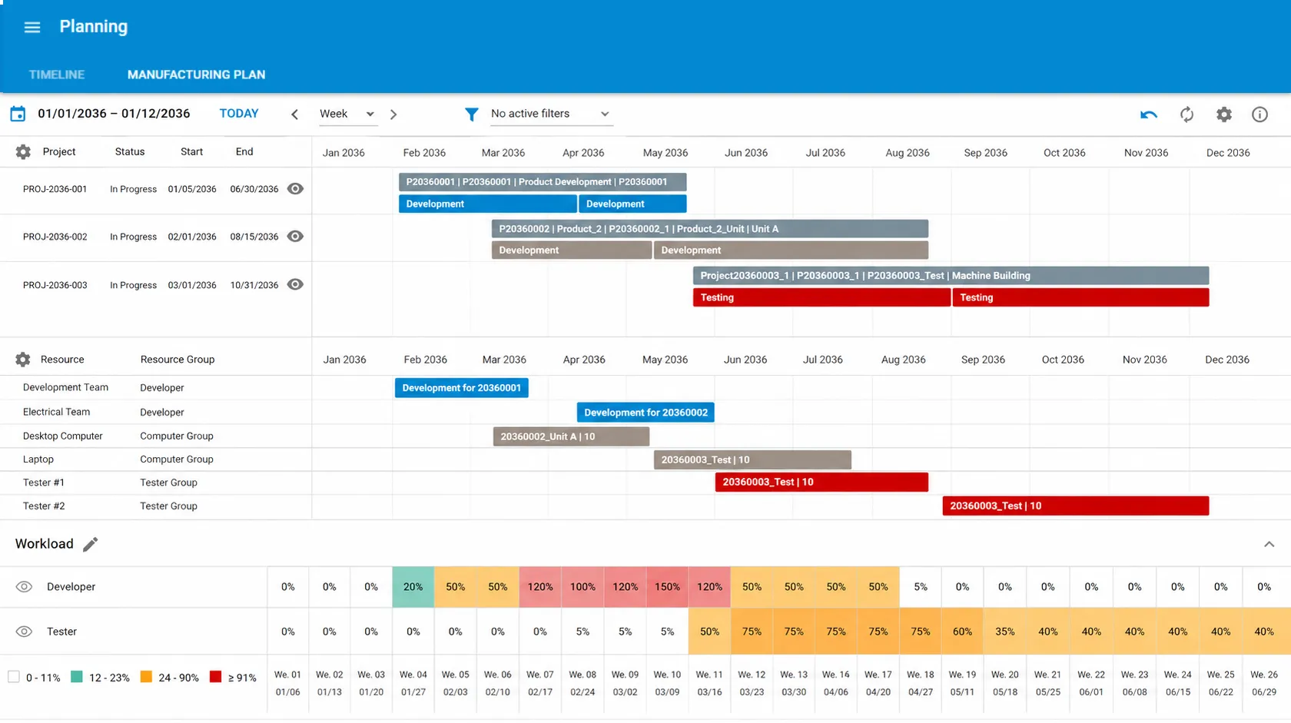Select Development for 20360002 resource bar
The width and height of the screenshot is (1291, 723).
[645, 413]
